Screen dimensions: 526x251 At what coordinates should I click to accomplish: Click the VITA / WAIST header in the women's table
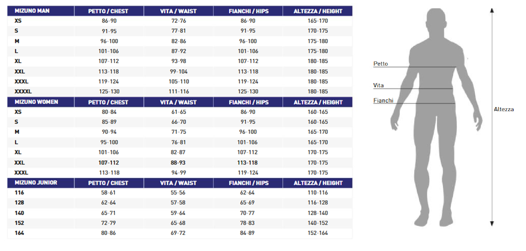(x=178, y=102)
